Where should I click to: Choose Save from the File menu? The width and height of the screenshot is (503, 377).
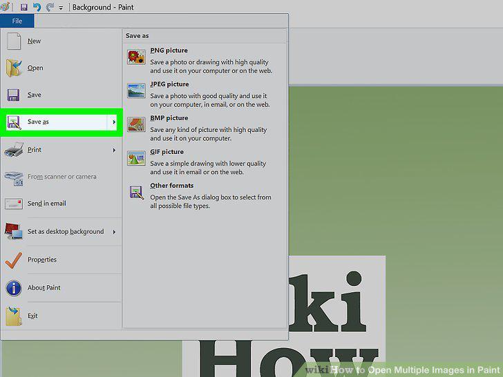pos(61,95)
